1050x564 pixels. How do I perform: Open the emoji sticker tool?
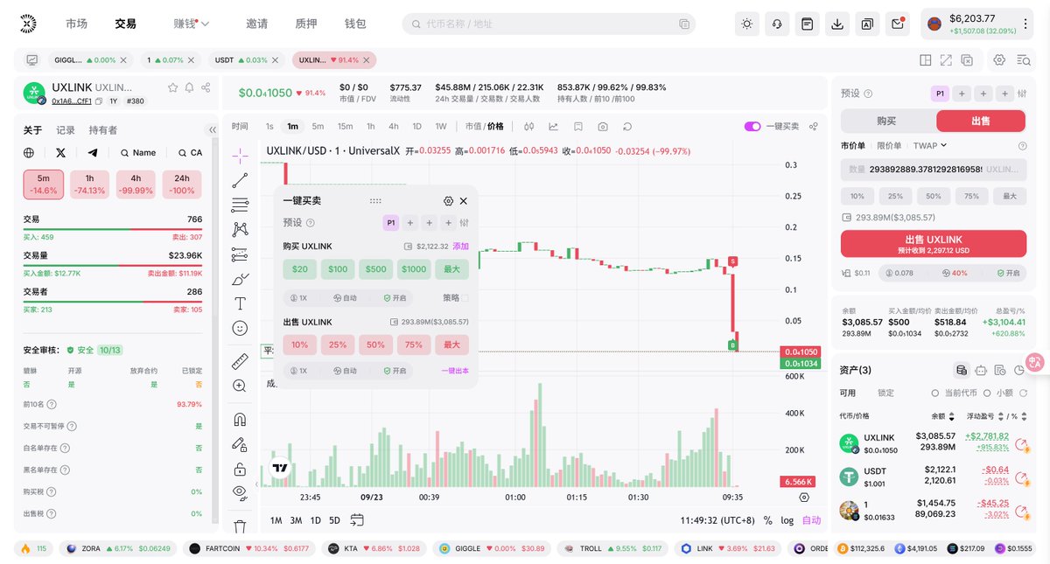click(x=240, y=328)
